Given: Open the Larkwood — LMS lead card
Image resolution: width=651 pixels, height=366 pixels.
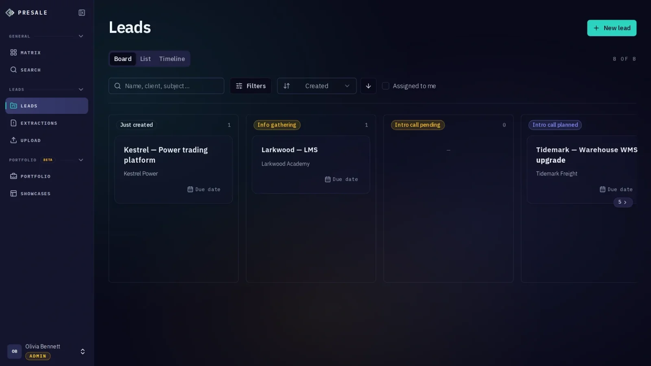Looking at the screenshot, I should pos(311,165).
